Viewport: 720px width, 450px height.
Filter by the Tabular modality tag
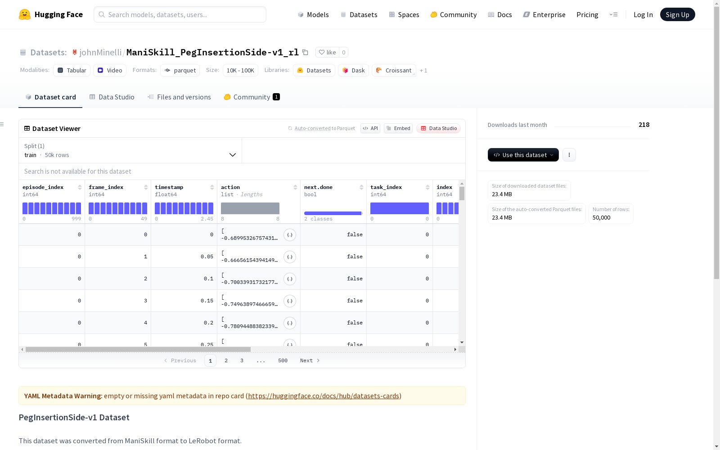point(72,70)
